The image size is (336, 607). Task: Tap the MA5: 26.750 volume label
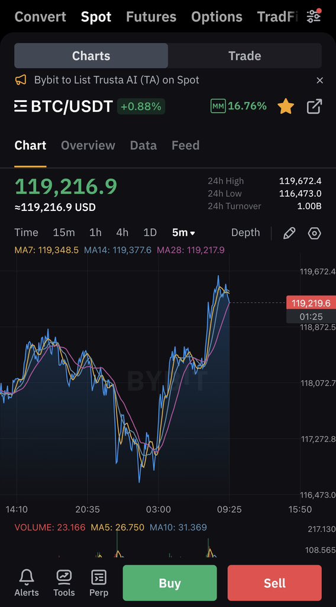point(117,527)
